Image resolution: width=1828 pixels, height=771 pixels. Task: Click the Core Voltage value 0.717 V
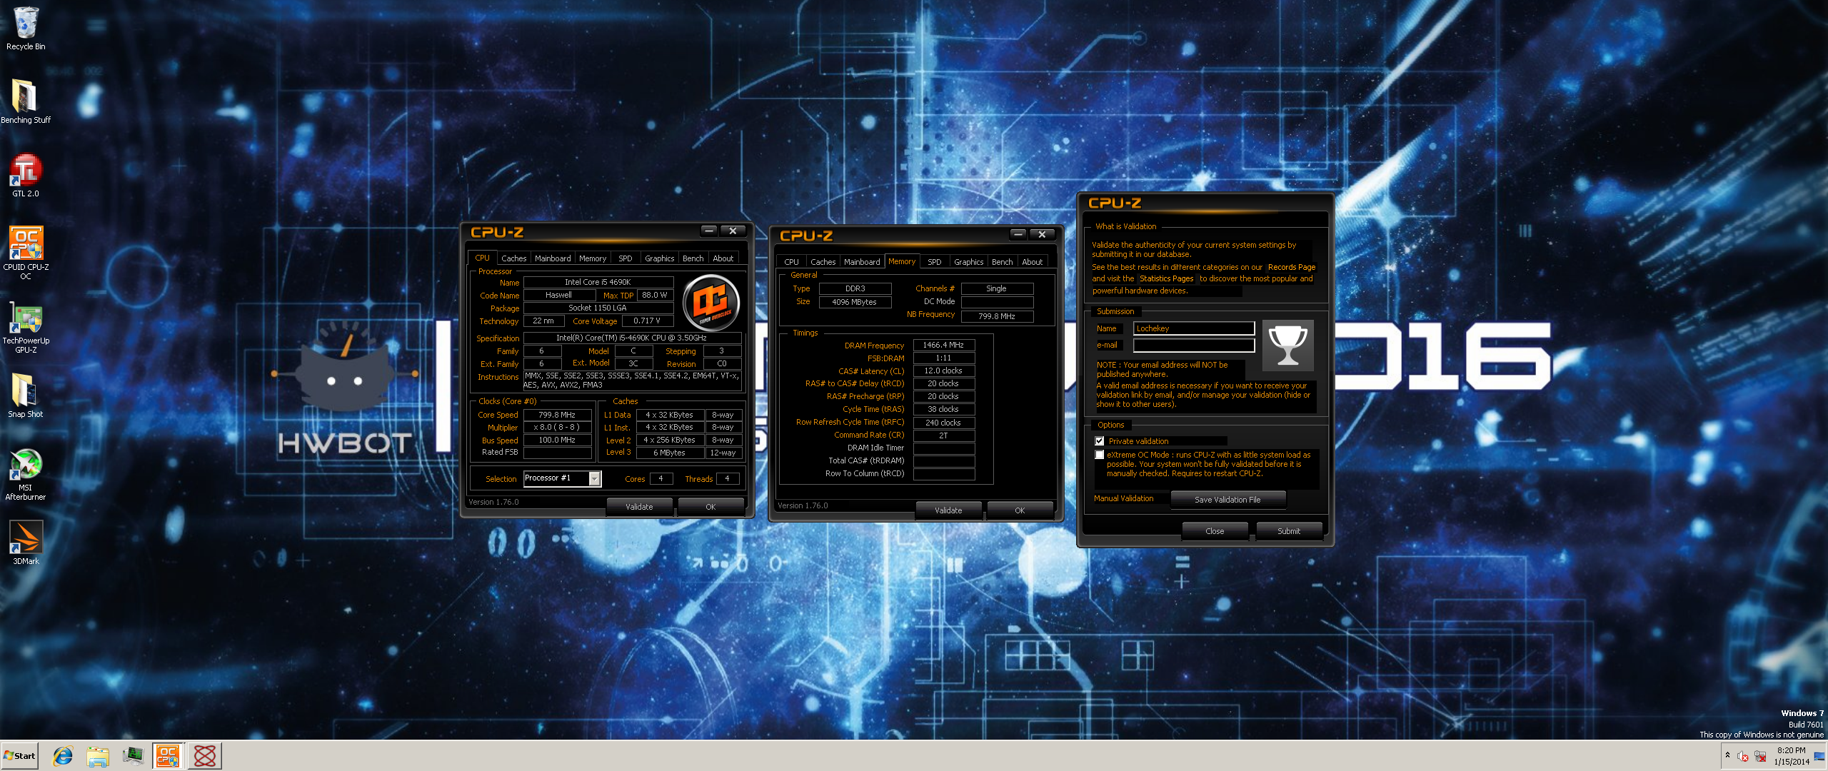pyautogui.click(x=647, y=321)
